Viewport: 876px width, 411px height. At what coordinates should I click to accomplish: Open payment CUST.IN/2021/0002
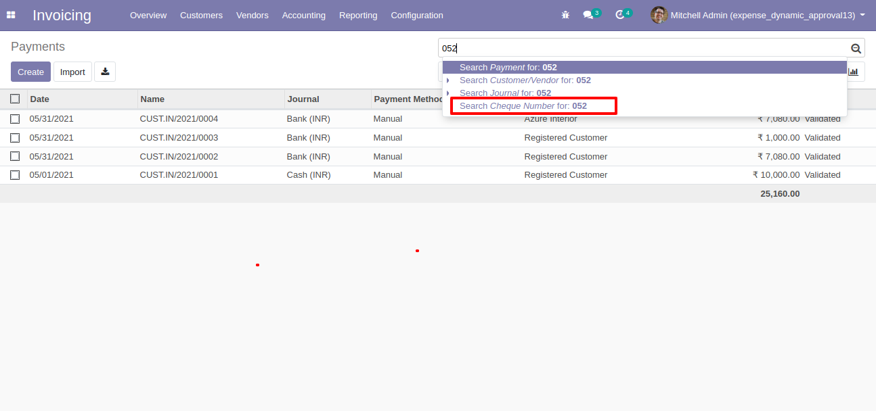point(179,157)
